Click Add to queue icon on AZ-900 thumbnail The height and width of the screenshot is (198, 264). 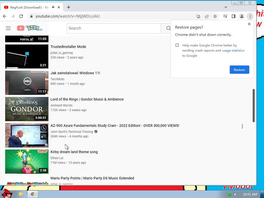(x=44, y=136)
